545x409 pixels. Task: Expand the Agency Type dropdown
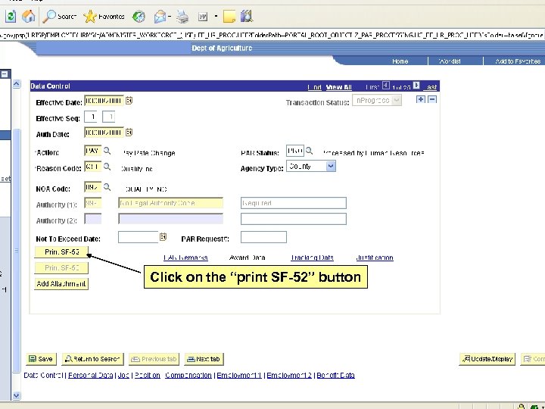[331, 166]
